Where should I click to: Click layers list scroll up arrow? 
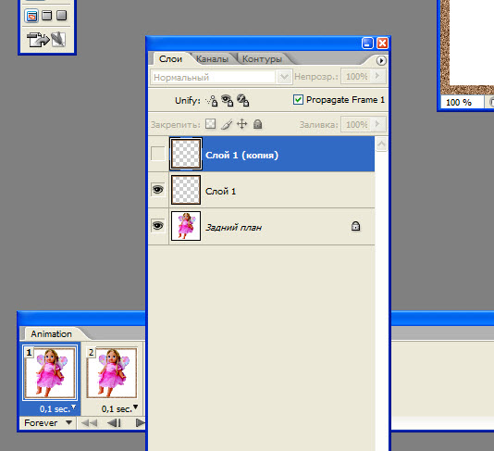(x=381, y=144)
